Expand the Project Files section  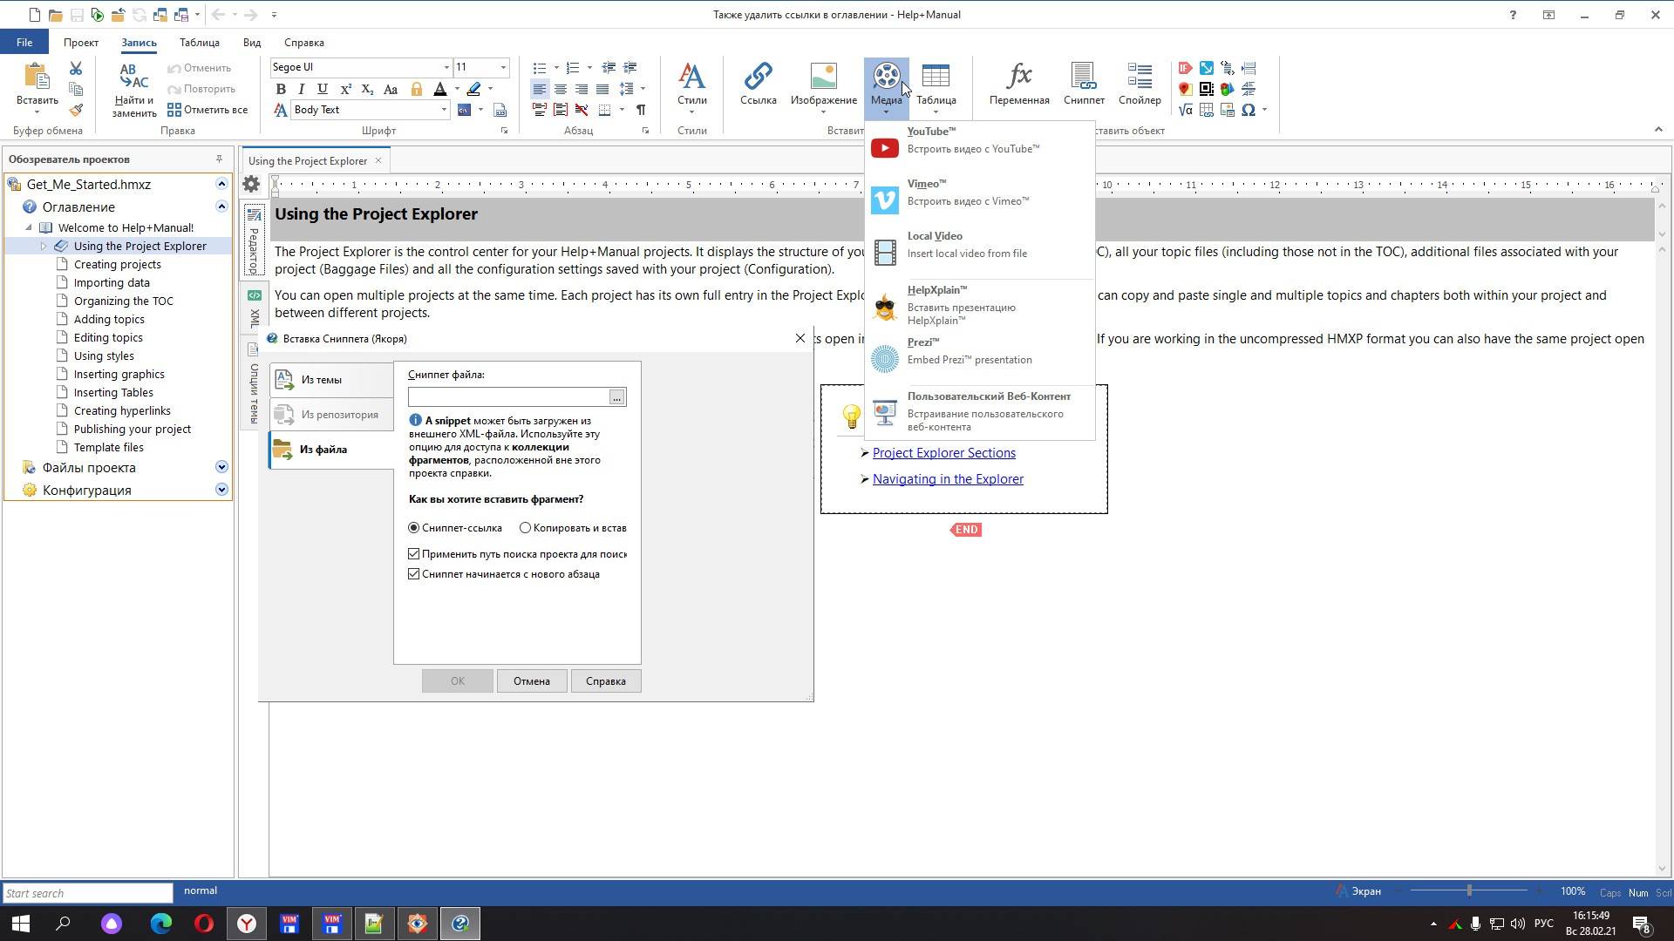[221, 468]
